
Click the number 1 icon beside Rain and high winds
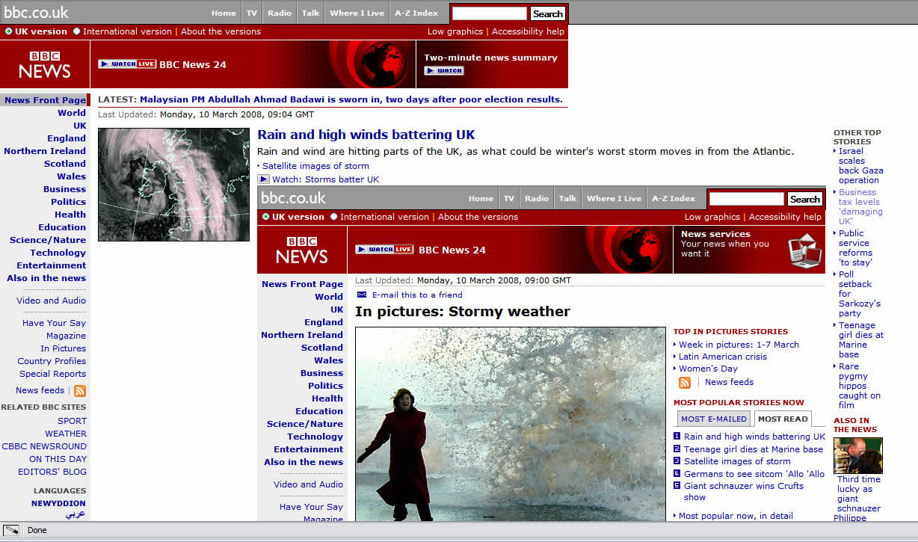[x=677, y=437]
